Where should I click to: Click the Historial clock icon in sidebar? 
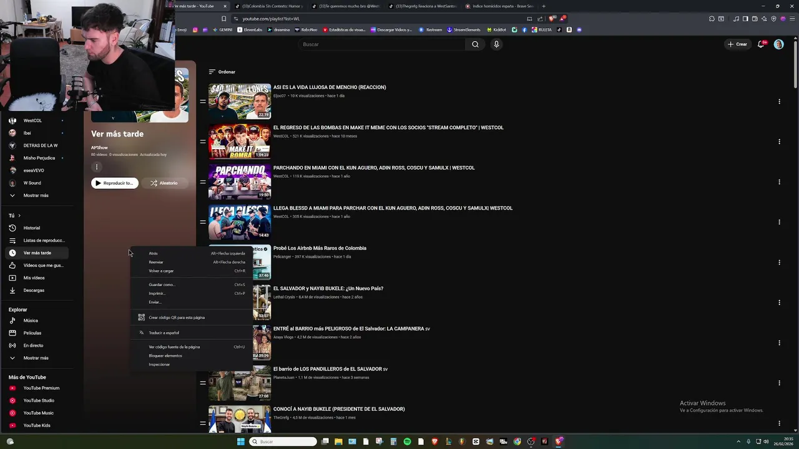(12, 228)
